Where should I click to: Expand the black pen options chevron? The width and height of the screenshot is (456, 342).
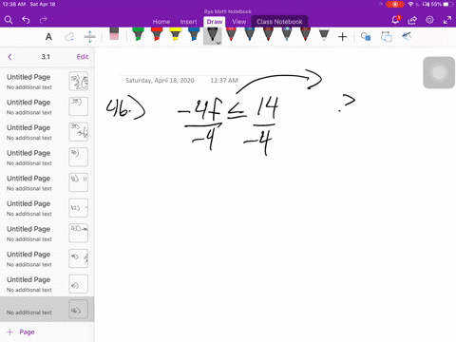[x=218, y=43]
